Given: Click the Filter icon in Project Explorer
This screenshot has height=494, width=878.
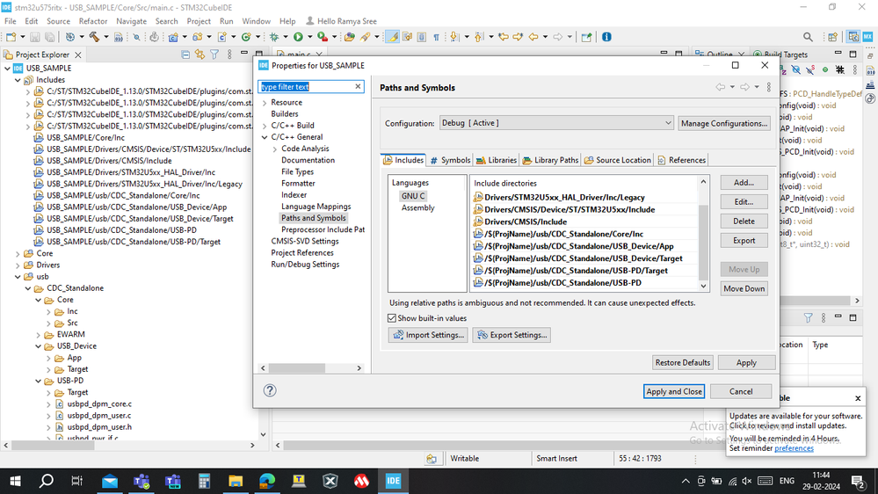Looking at the screenshot, I should [x=214, y=54].
